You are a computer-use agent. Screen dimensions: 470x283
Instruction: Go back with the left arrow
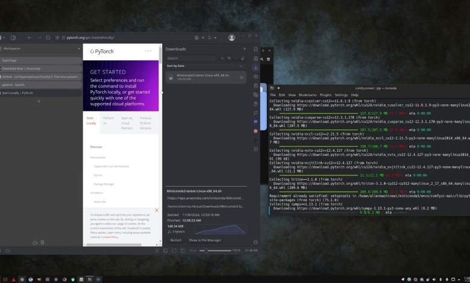tap(30, 38)
